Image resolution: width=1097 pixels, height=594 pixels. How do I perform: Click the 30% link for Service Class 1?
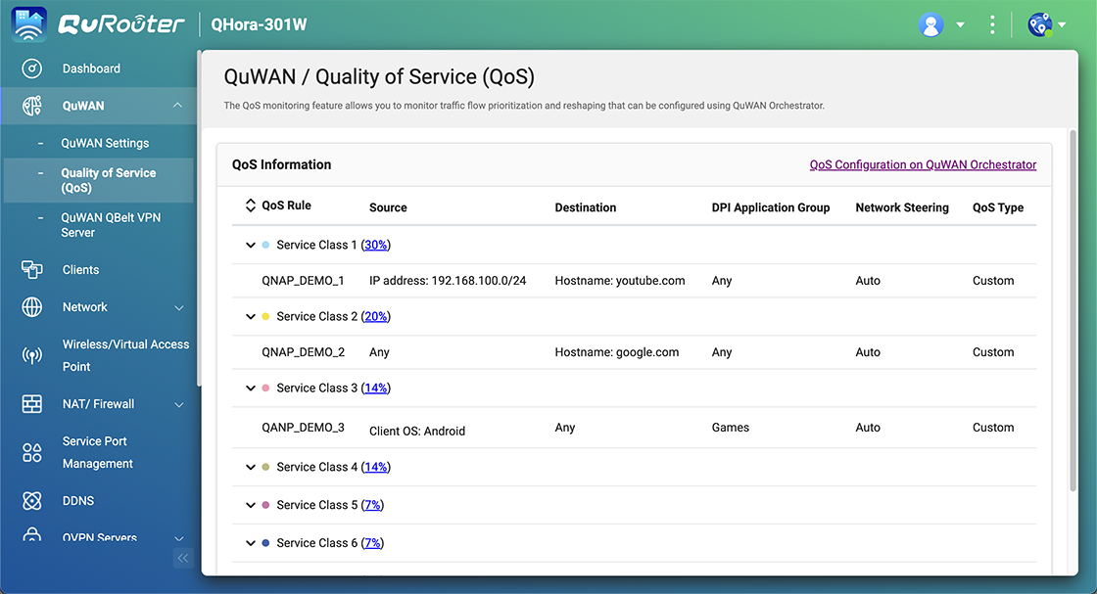pyautogui.click(x=376, y=245)
